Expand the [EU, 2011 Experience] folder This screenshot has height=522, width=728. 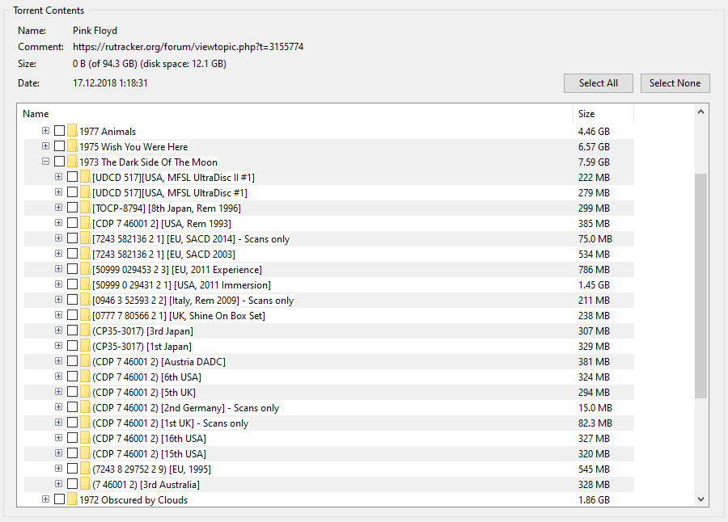58,269
